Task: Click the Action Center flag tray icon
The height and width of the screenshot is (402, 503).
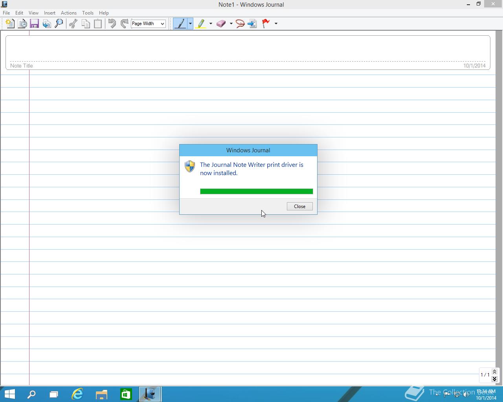Action: (447, 395)
